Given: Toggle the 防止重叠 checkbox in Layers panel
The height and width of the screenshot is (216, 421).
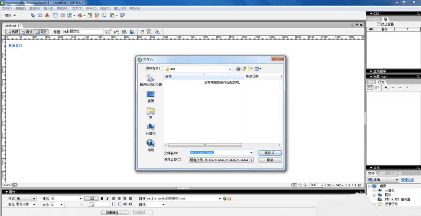Looking at the screenshot, I should (378, 24).
